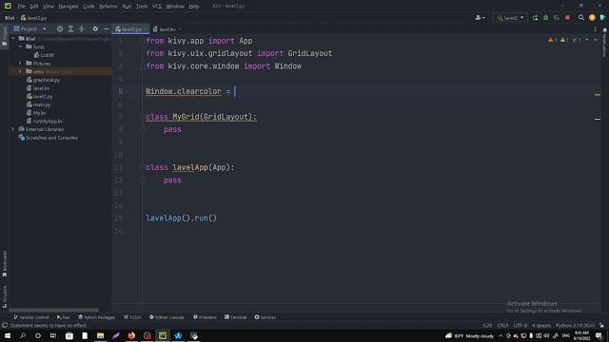This screenshot has height=342, width=609.
Task: Open Windows Start menu
Action: click(8, 335)
